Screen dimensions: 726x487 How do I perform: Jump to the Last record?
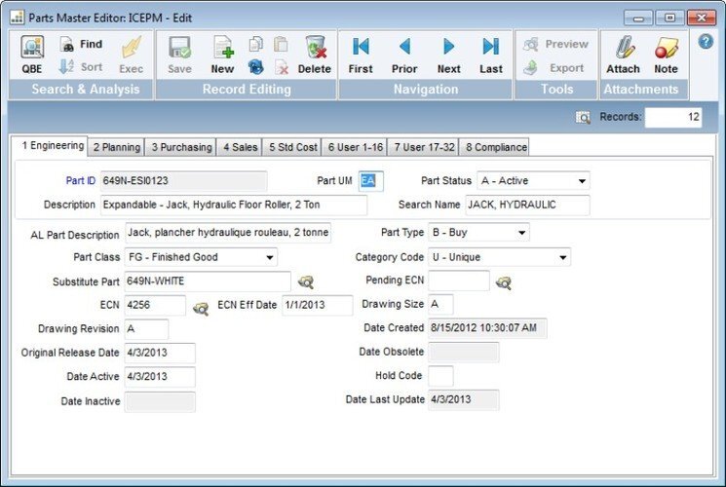tap(491, 54)
